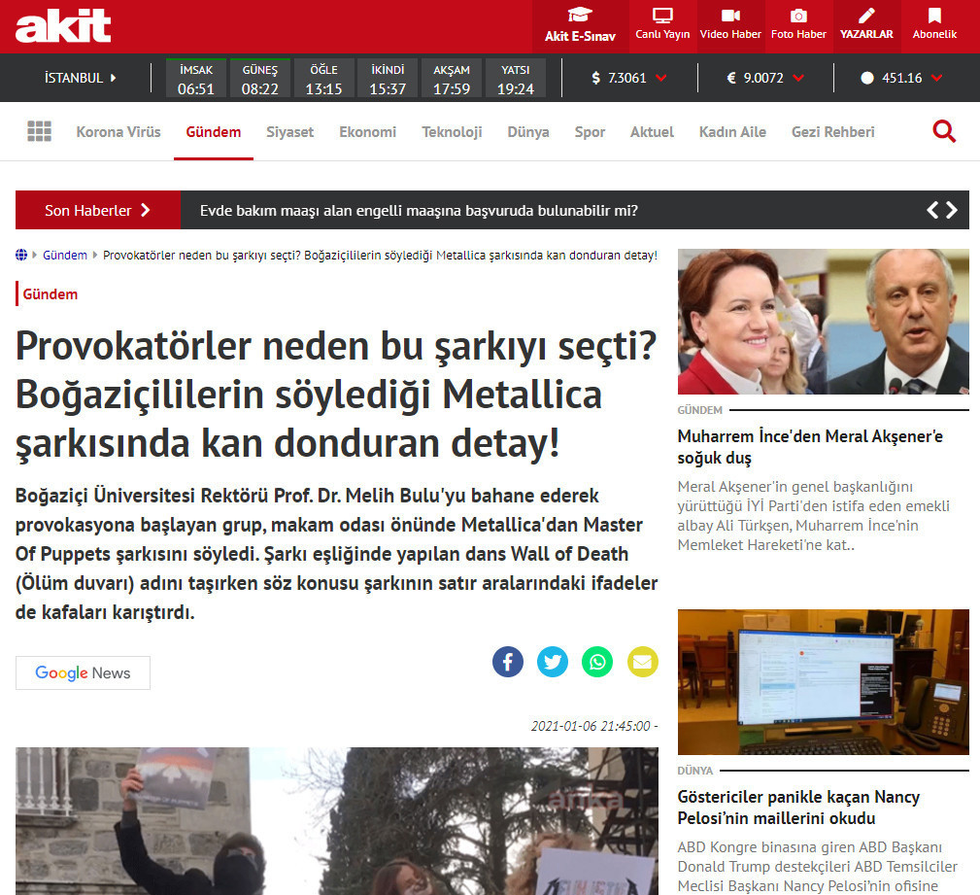Open Foto Haber camera icon
Screen dimensions: 980x895
point(798,16)
